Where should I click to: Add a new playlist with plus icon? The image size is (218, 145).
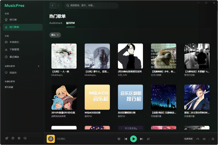(x=39, y=66)
